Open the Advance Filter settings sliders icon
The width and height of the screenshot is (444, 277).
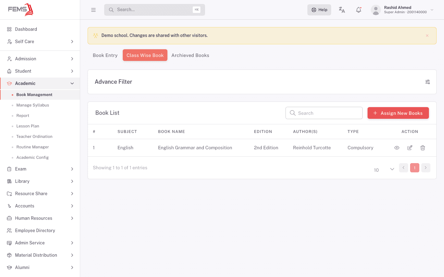[428, 82]
